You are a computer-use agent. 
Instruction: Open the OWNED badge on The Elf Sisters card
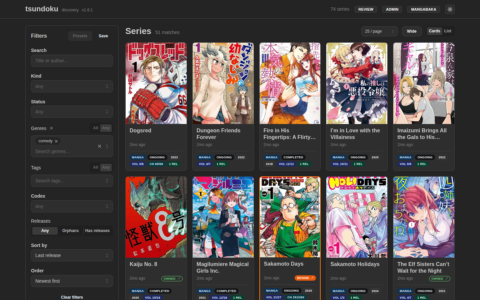click(439, 279)
